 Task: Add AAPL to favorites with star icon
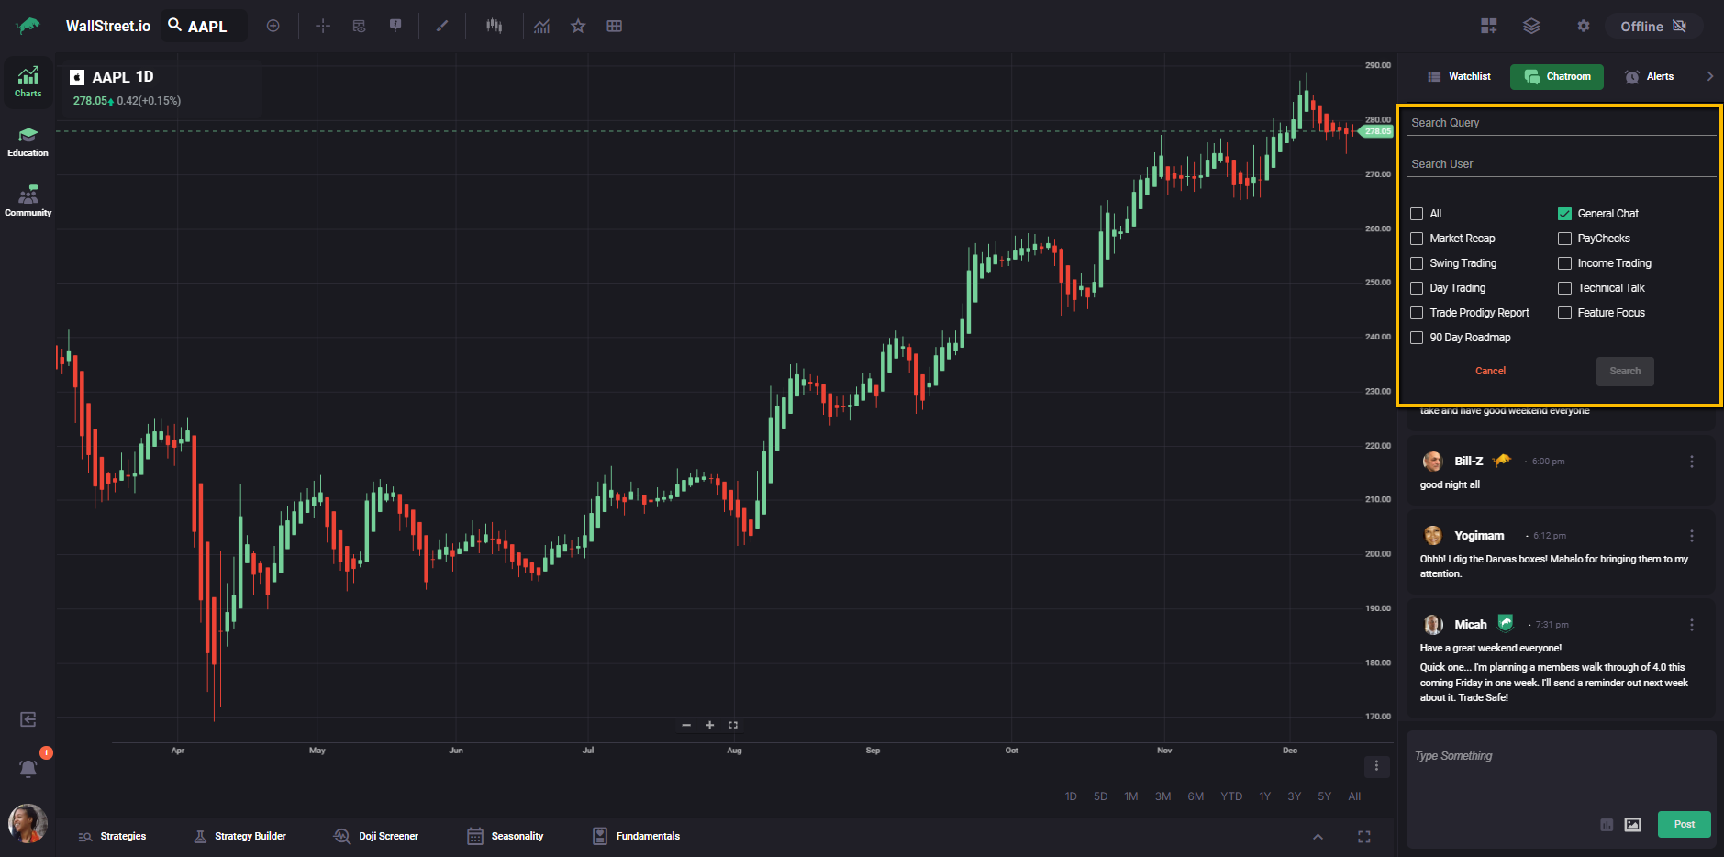578,26
